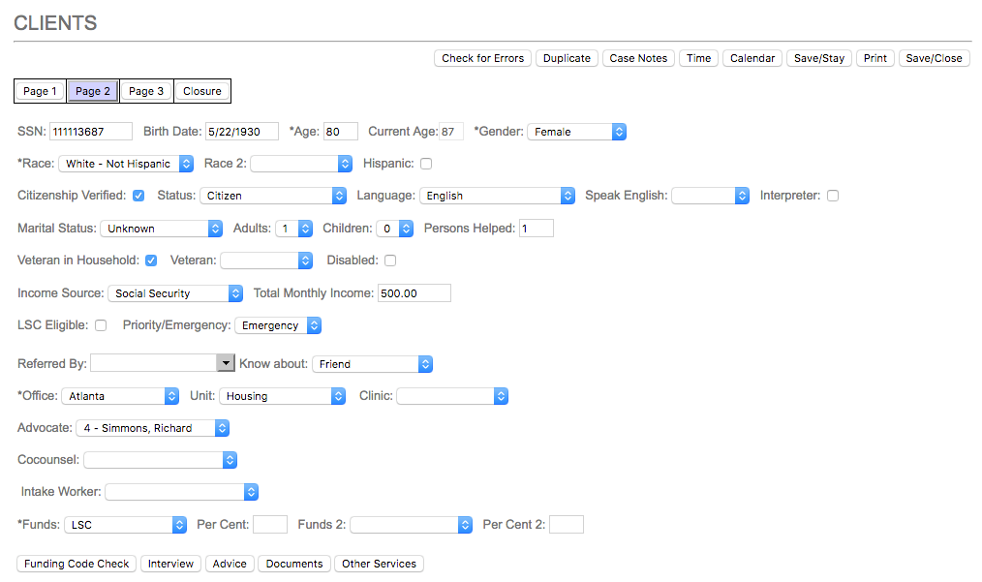The image size is (982, 582).
Task: Click the Funding Code Check button
Action: 77,564
